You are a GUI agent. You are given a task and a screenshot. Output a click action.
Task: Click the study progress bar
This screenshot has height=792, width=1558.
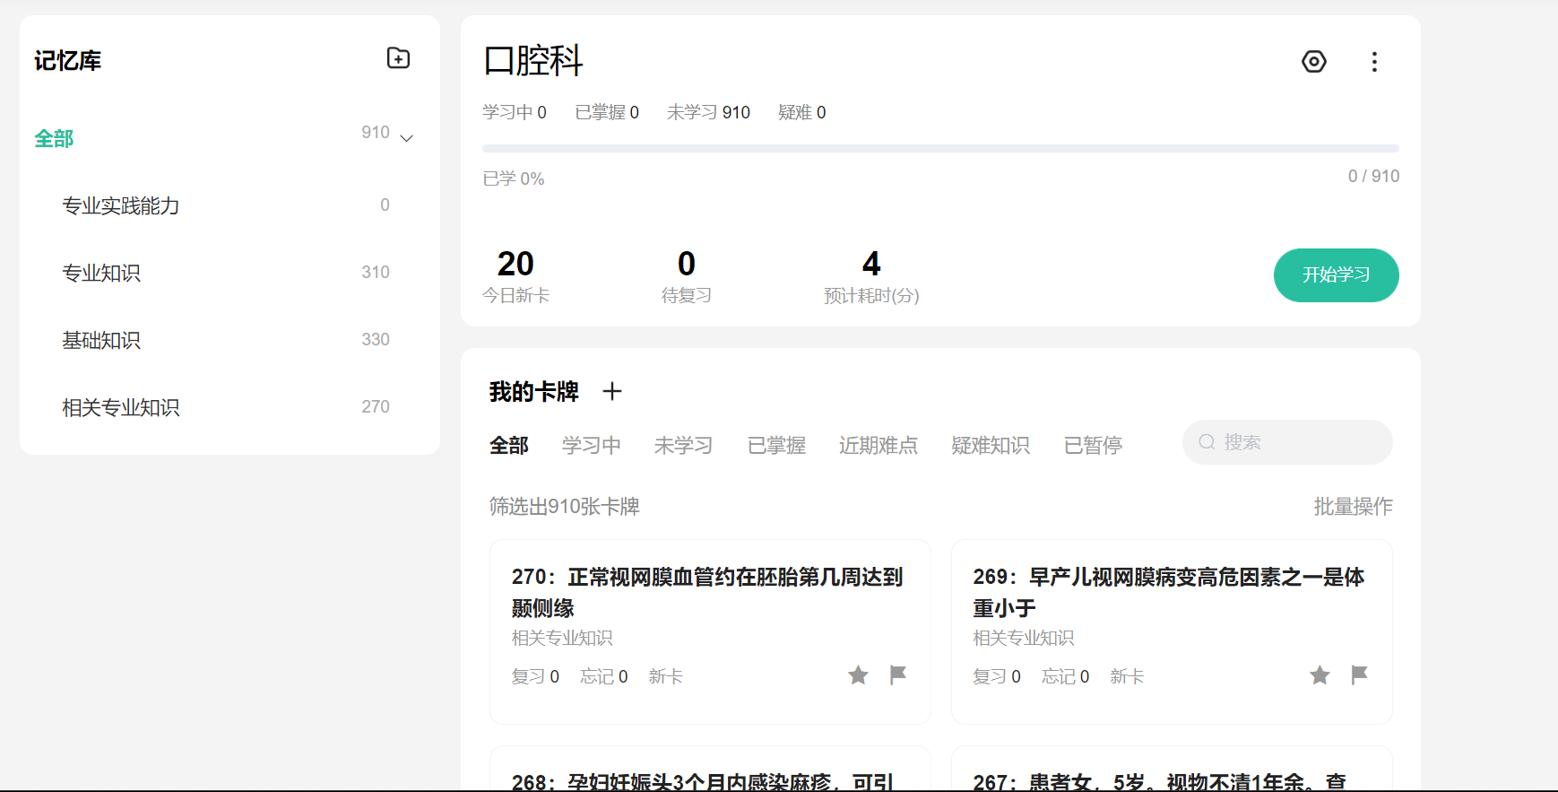click(x=940, y=148)
